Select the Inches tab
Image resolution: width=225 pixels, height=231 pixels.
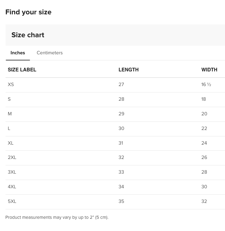(18, 53)
